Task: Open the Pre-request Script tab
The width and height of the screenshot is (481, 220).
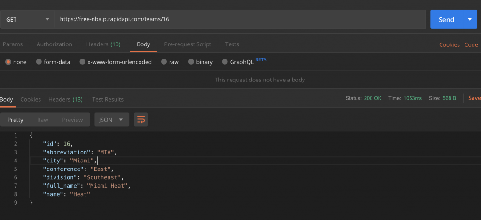Action: [x=188, y=44]
